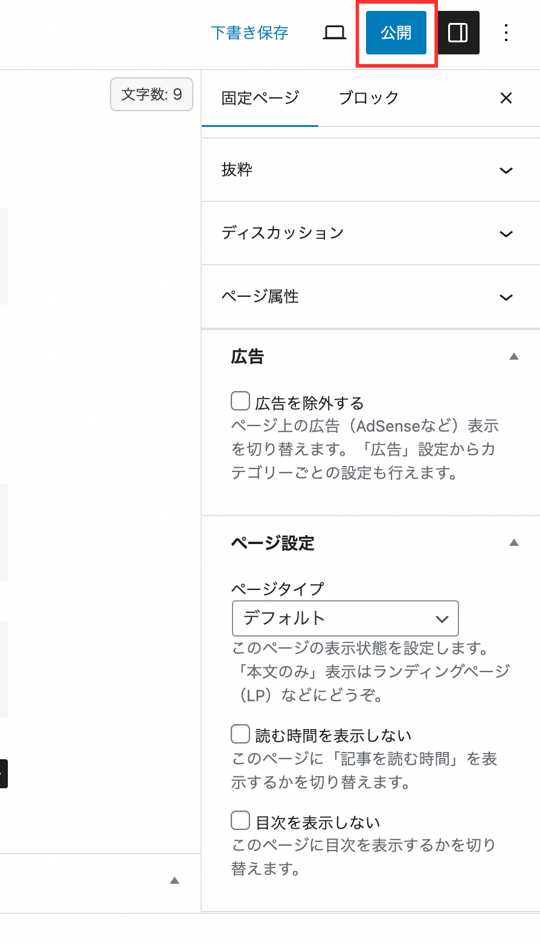This screenshot has width=540, height=943.
Task: Switch to the ブロック tab
Action: tap(368, 98)
